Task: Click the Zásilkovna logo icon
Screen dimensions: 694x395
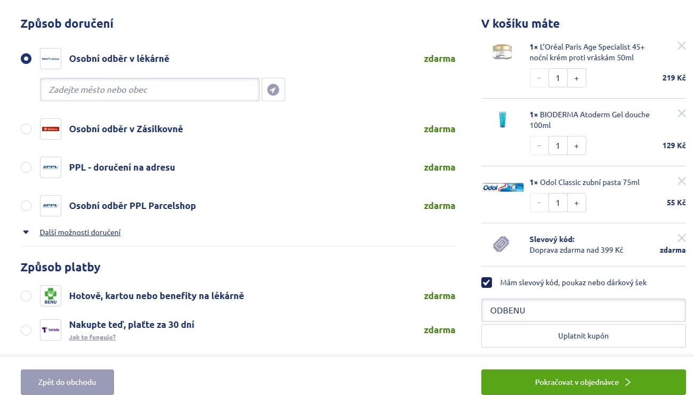Action: coord(51,129)
